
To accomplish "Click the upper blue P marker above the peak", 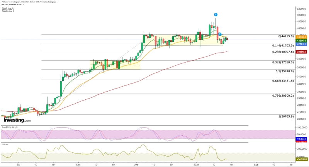I will point(215,14).
